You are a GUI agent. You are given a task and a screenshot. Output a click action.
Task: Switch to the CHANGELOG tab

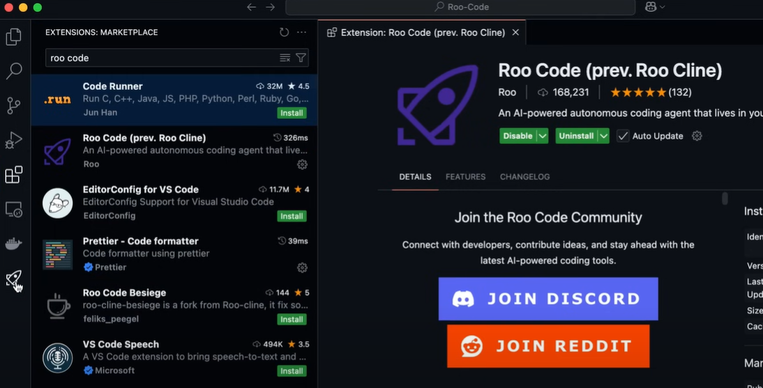(524, 177)
